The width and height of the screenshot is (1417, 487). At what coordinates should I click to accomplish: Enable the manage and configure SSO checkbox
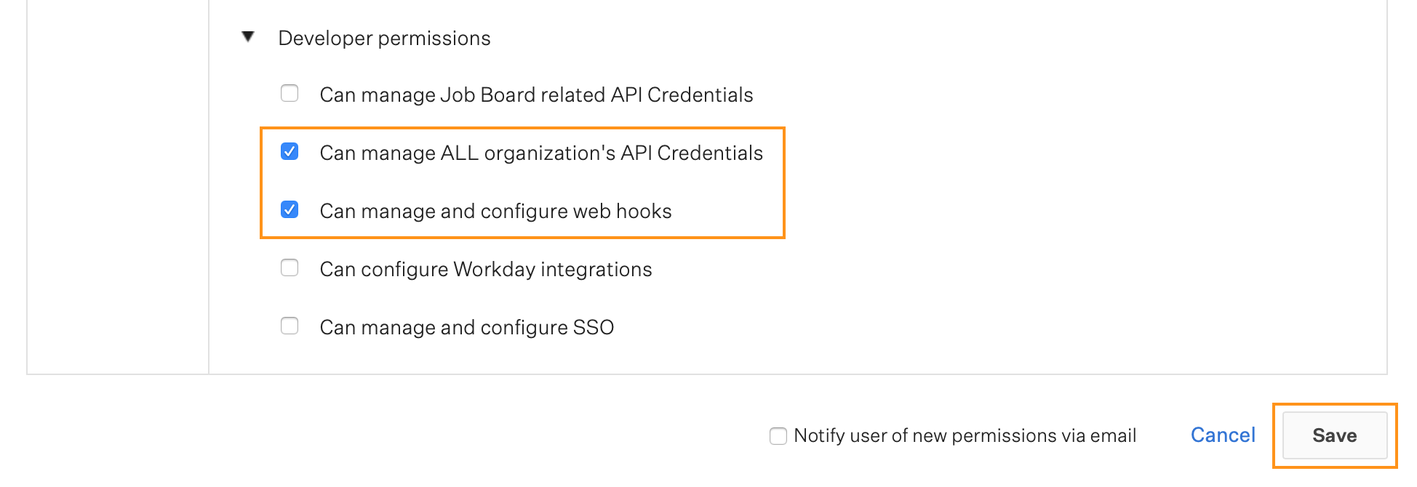pyautogui.click(x=290, y=326)
